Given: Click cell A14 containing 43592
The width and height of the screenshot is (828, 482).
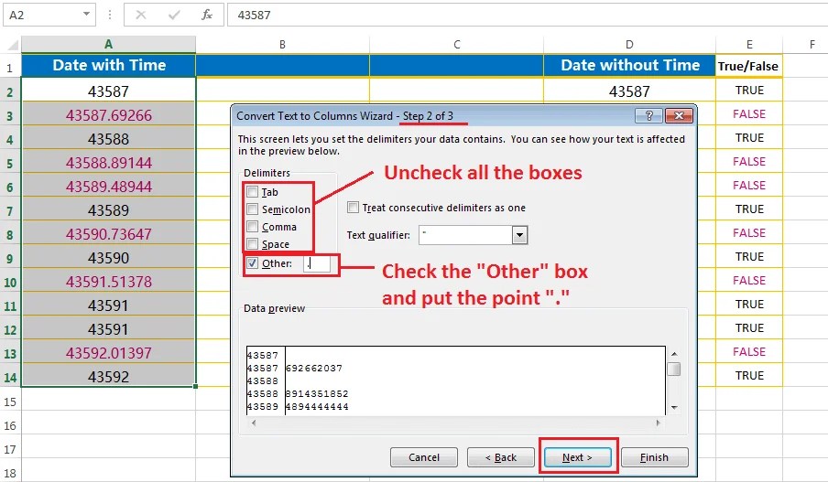Looking at the screenshot, I should (x=108, y=377).
